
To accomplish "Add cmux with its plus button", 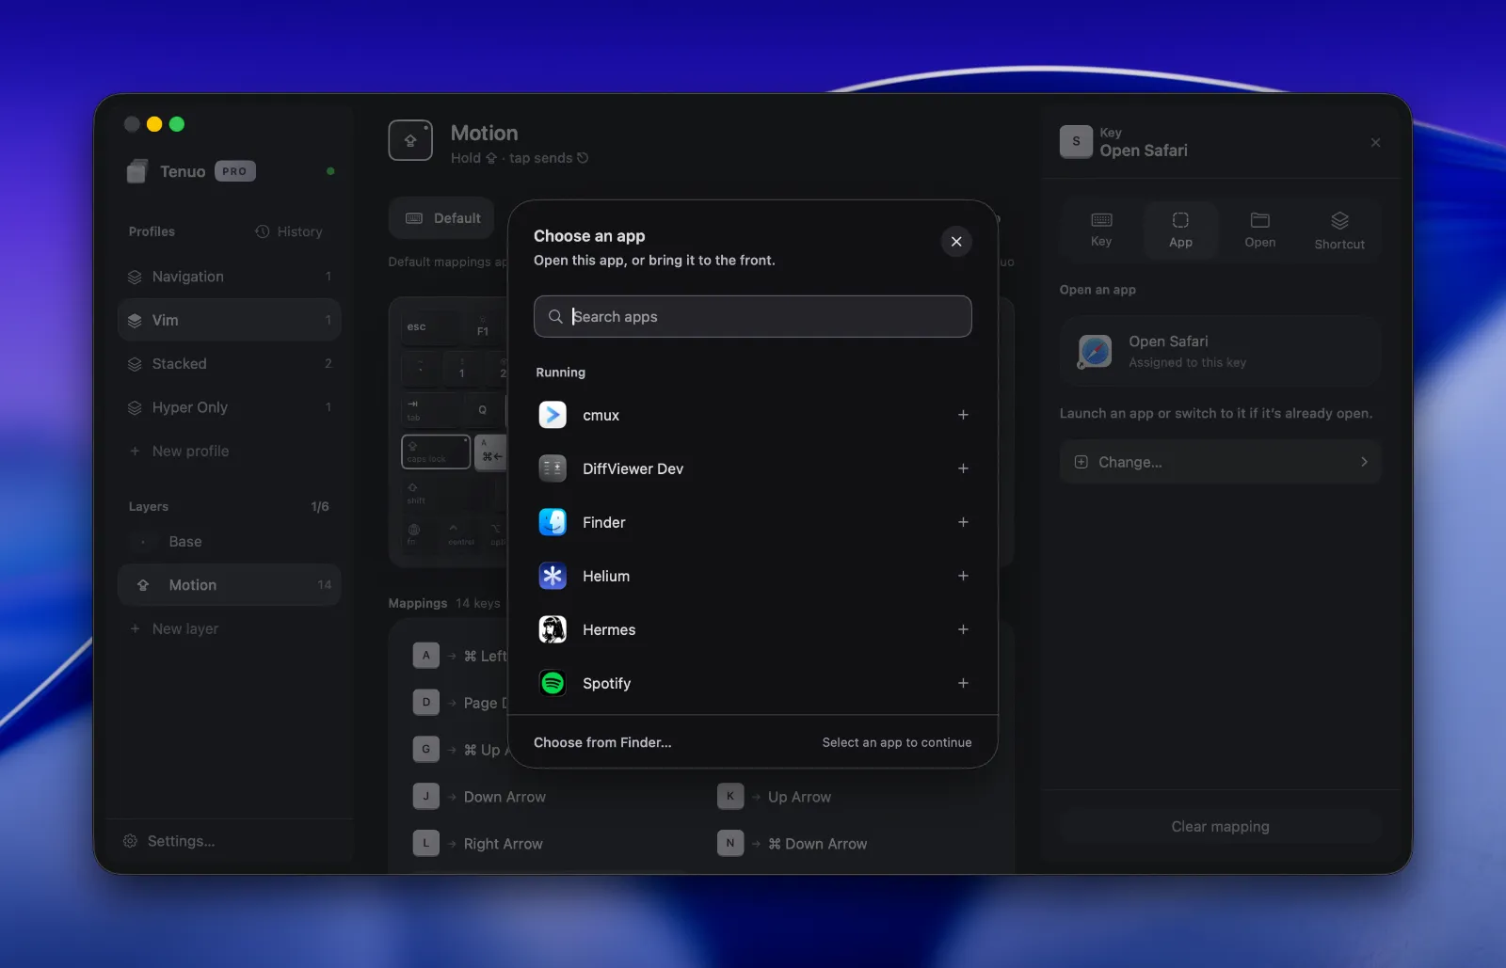I will 963,415.
